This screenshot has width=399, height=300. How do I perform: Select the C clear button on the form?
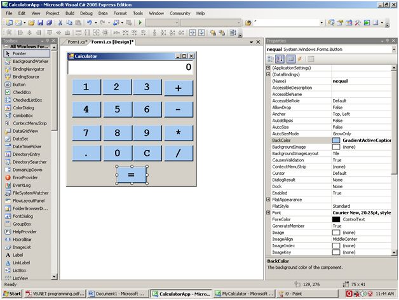(x=147, y=153)
